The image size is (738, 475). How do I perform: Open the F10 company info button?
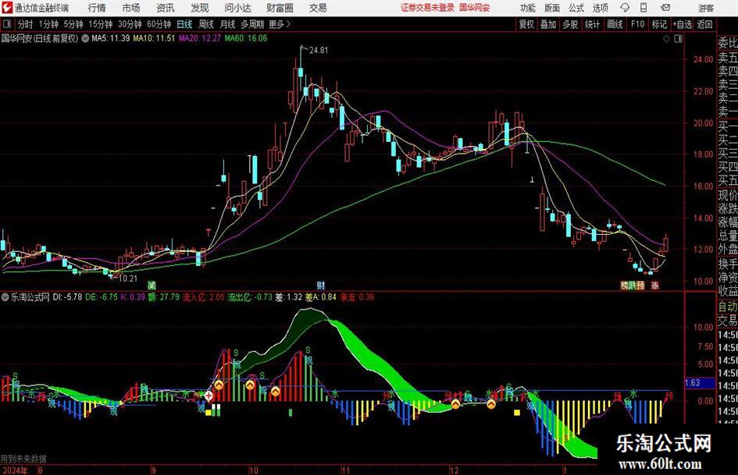click(638, 24)
